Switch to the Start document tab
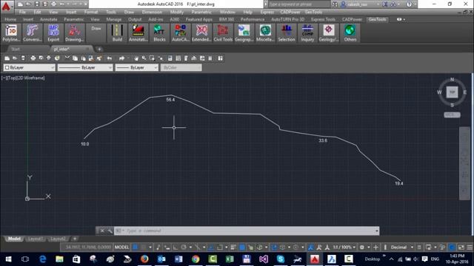Viewport: 474px width, 266px height. click(x=16, y=49)
